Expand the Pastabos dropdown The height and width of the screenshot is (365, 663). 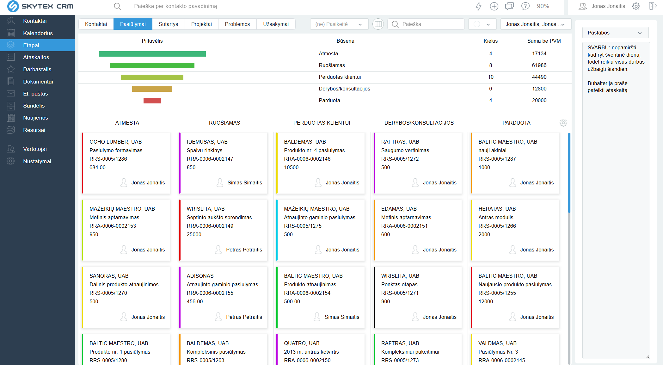coord(615,33)
